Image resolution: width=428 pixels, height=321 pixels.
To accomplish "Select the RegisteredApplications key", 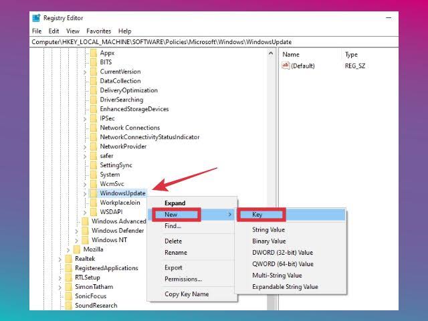I will coord(106,268).
